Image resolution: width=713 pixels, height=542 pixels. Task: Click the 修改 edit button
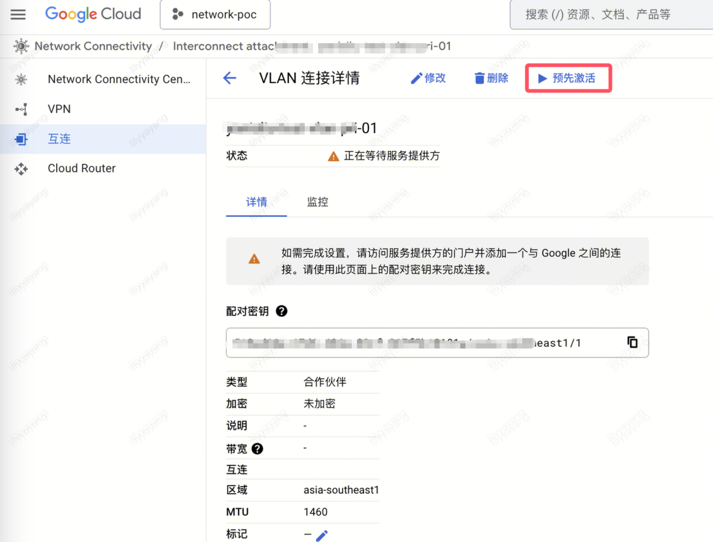tap(428, 78)
